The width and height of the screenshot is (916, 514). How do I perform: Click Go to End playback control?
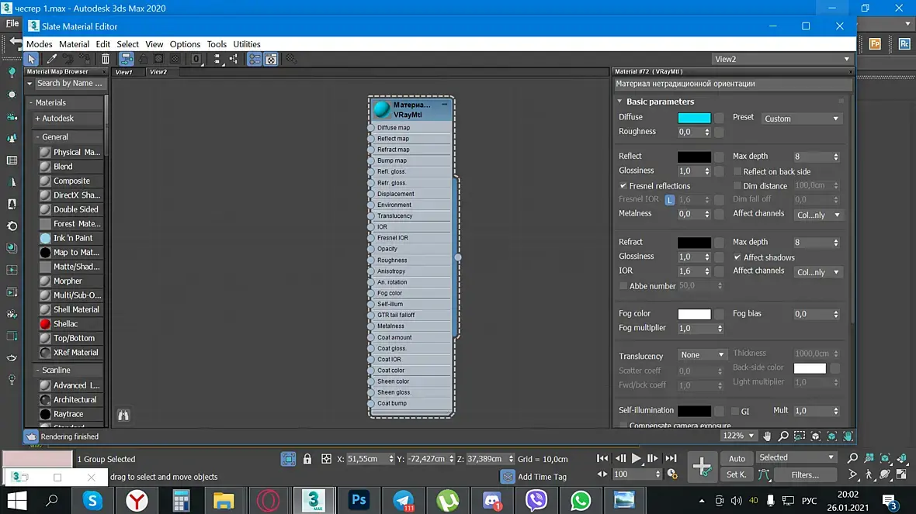[x=671, y=458]
